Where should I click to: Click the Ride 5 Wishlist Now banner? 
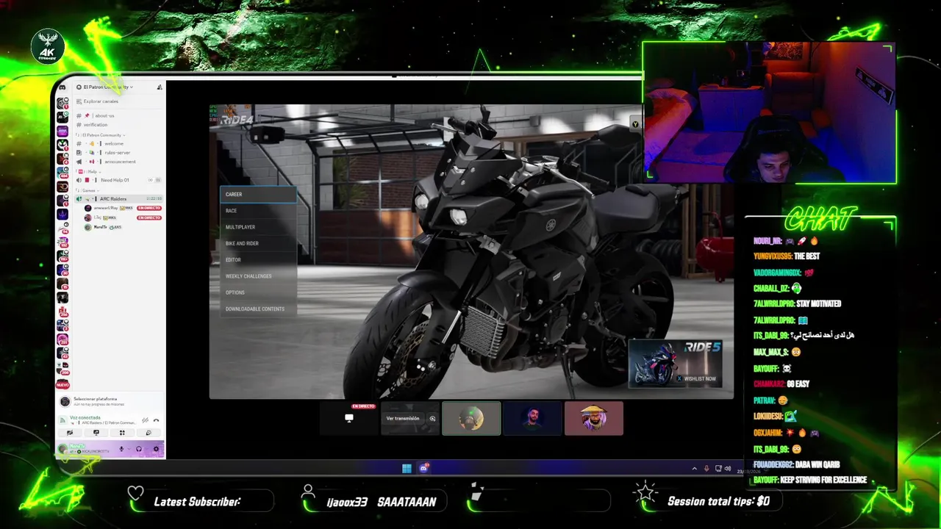[x=675, y=363]
